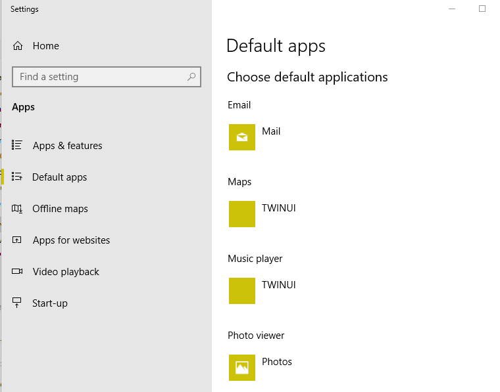This screenshot has height=392, width=500.
Task: Open Start-up settings text label
Action: (x=50, y=303)
